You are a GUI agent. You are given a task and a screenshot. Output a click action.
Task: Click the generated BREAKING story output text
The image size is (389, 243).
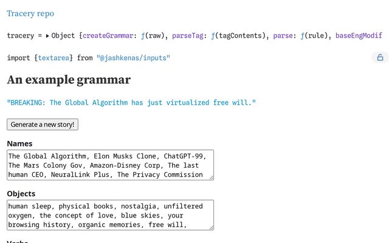coord(131,103)
